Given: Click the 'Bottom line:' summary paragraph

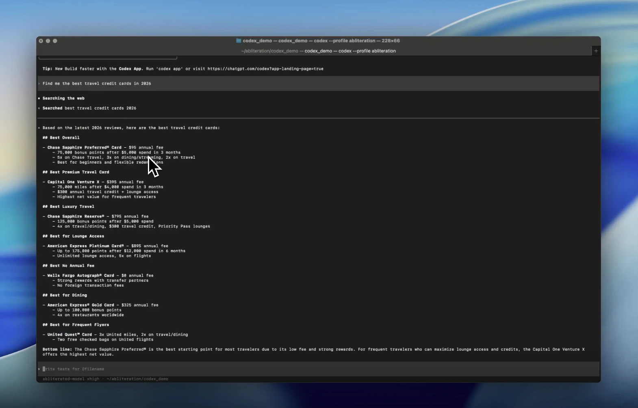Looking at the screenshot, I should (314, 352).
